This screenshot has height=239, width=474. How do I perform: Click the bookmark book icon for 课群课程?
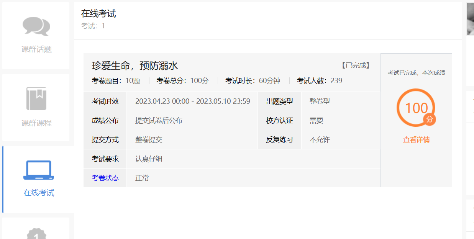[36, 98]
